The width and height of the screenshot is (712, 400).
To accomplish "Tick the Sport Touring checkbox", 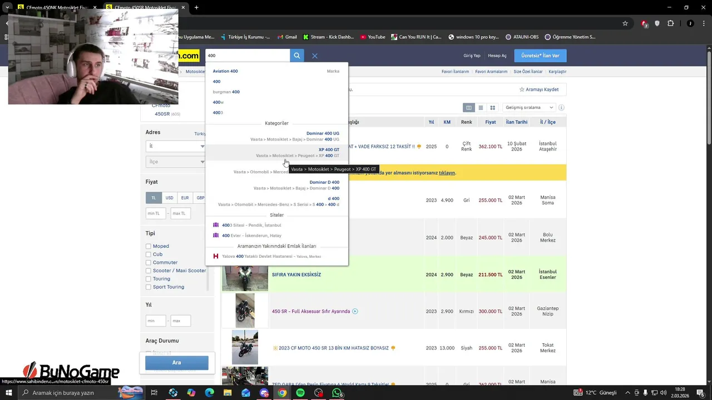I will [x=149, y=287].
